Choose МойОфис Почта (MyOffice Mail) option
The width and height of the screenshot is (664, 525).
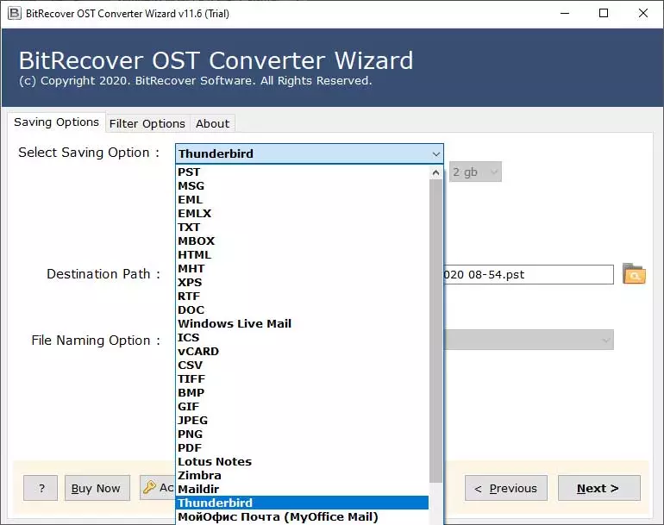(302, 516)
